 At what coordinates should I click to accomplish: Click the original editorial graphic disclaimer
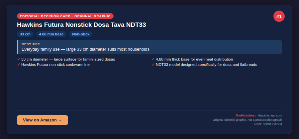click(x=247, y=120)
